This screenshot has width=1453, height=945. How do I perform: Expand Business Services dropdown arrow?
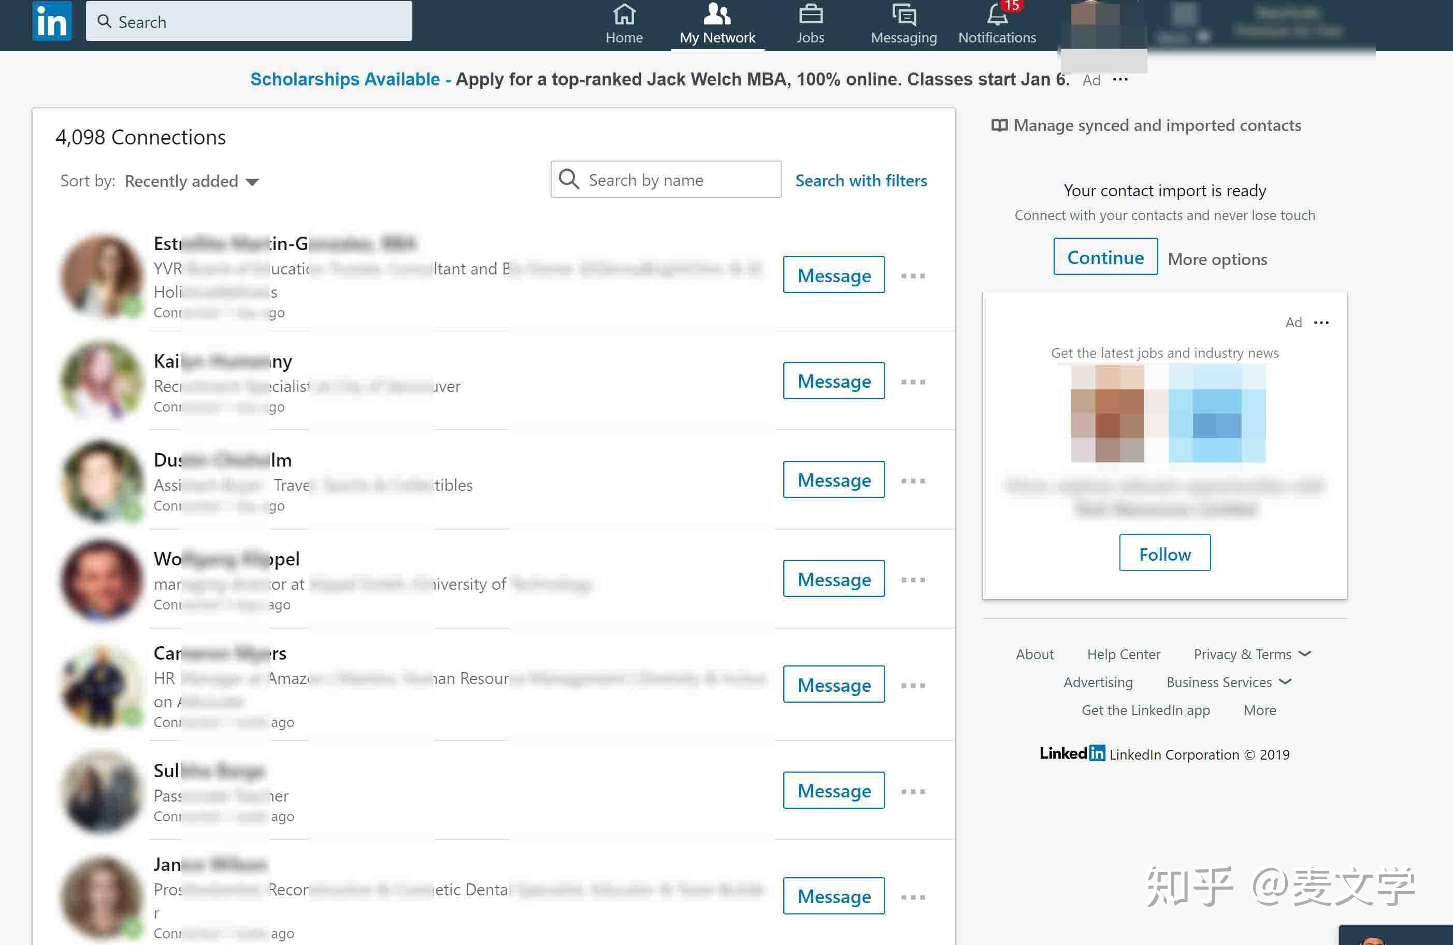point(1286,681)
